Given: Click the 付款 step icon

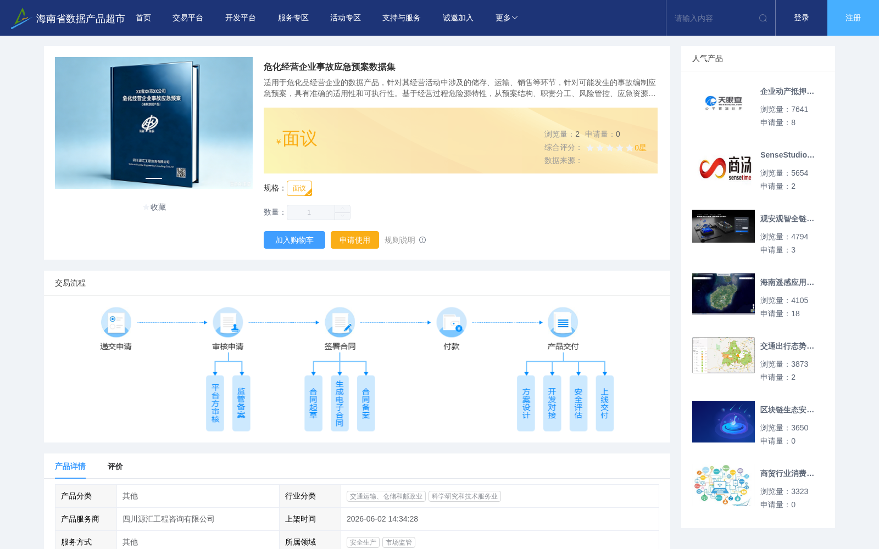Looking at the screenshot, I should (x=452, y=322).
